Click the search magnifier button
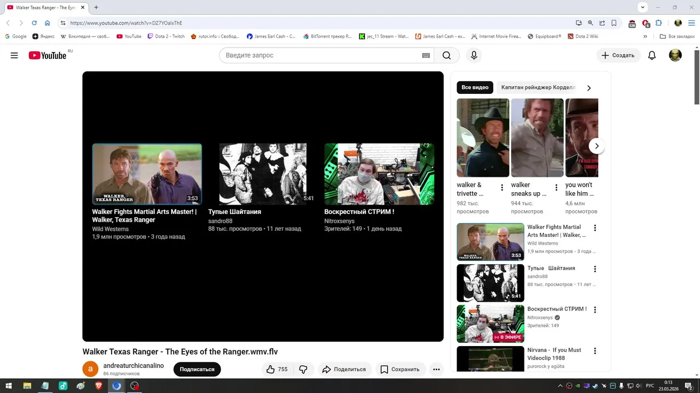This screenshot has width=700, height=393. click(447, 55)
